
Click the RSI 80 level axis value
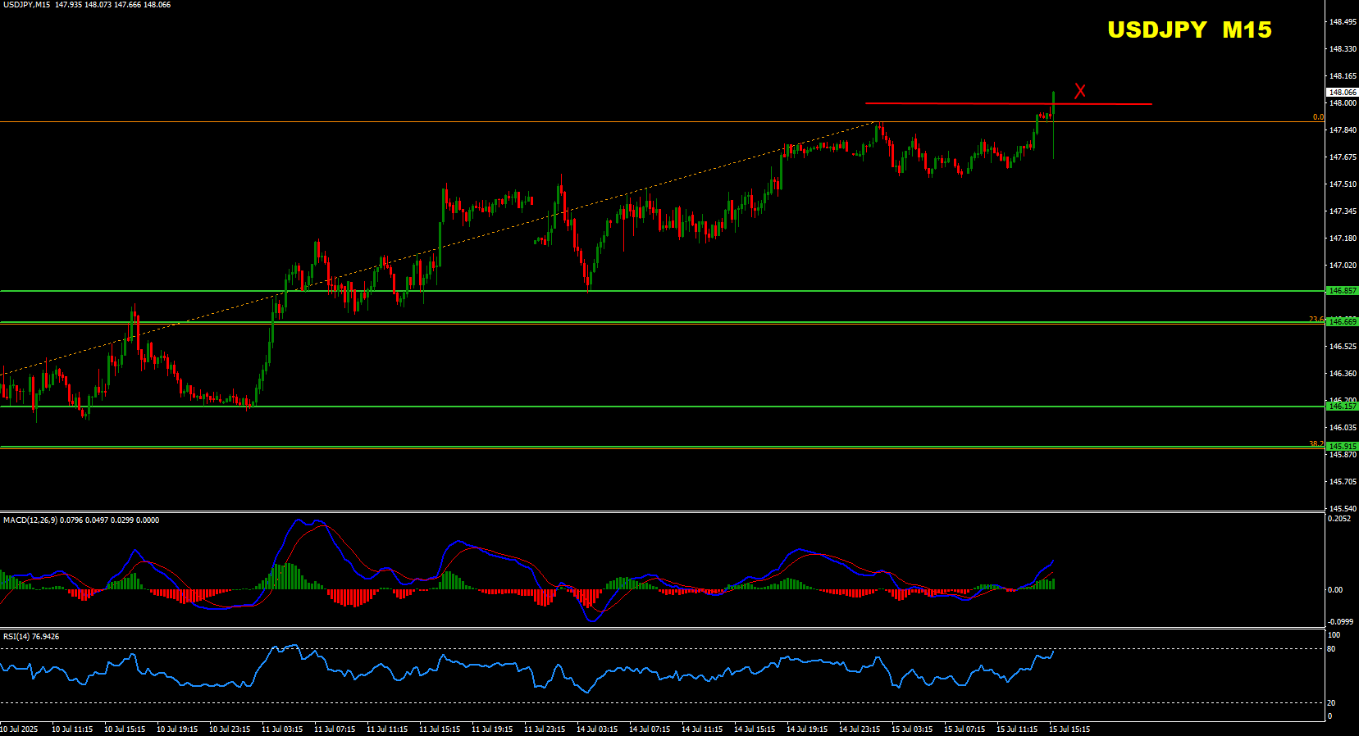coord(1331,649)
